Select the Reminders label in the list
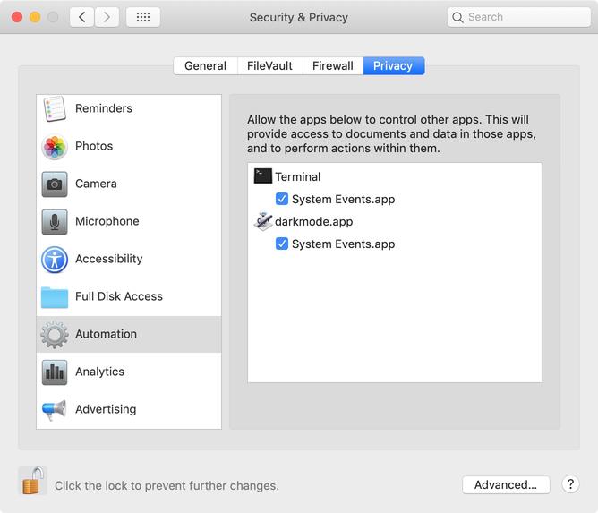Screen dimensions: 598x513 (104, 108)
